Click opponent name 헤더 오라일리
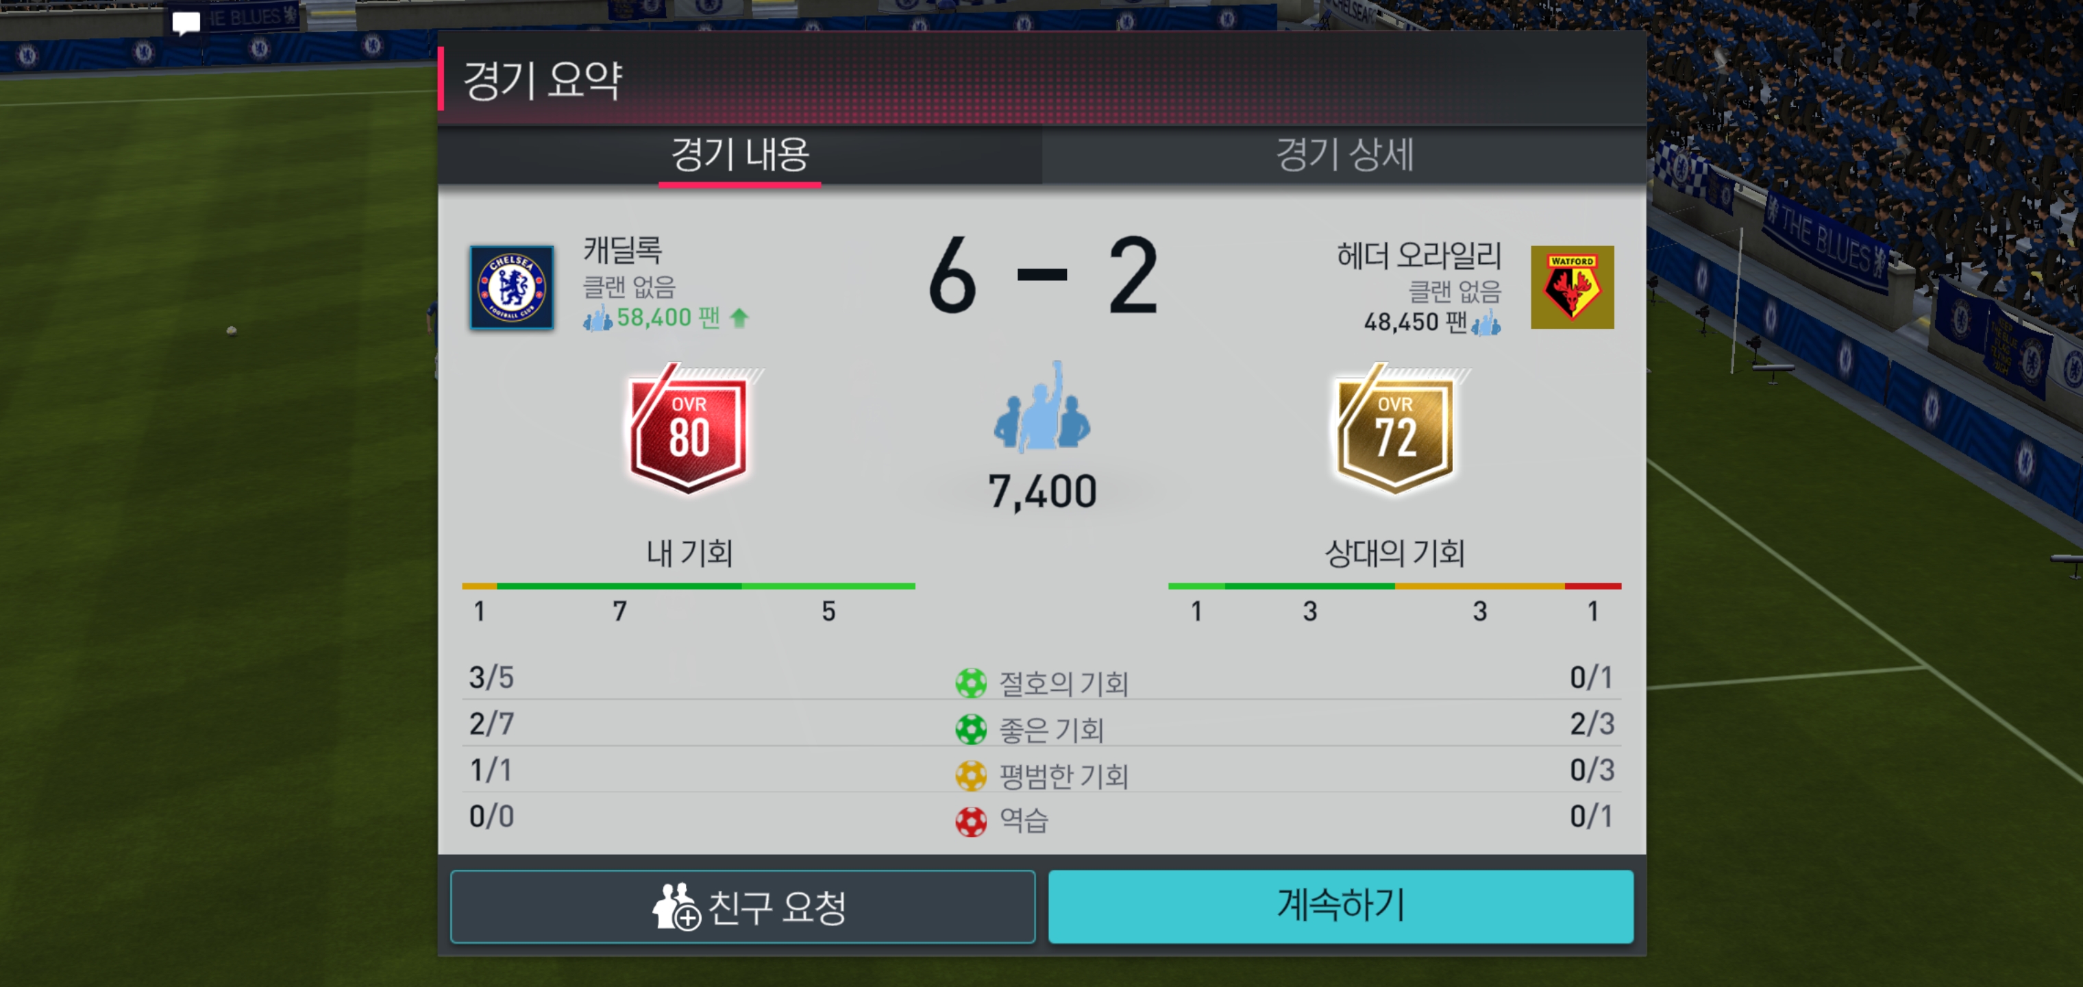The height and width of the screenshot is (987, 2083). click(1419, 256)
